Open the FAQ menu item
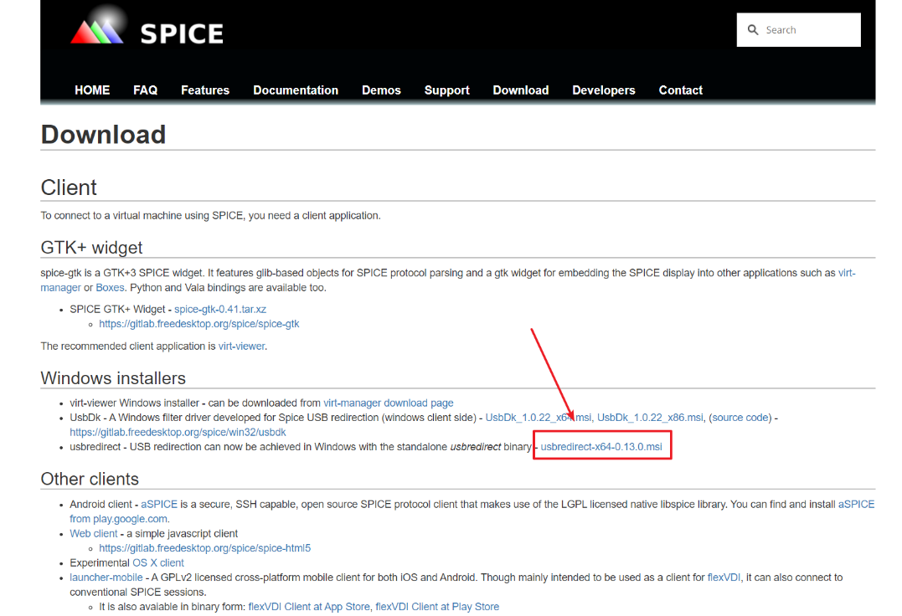 click(x=145, y=90)
